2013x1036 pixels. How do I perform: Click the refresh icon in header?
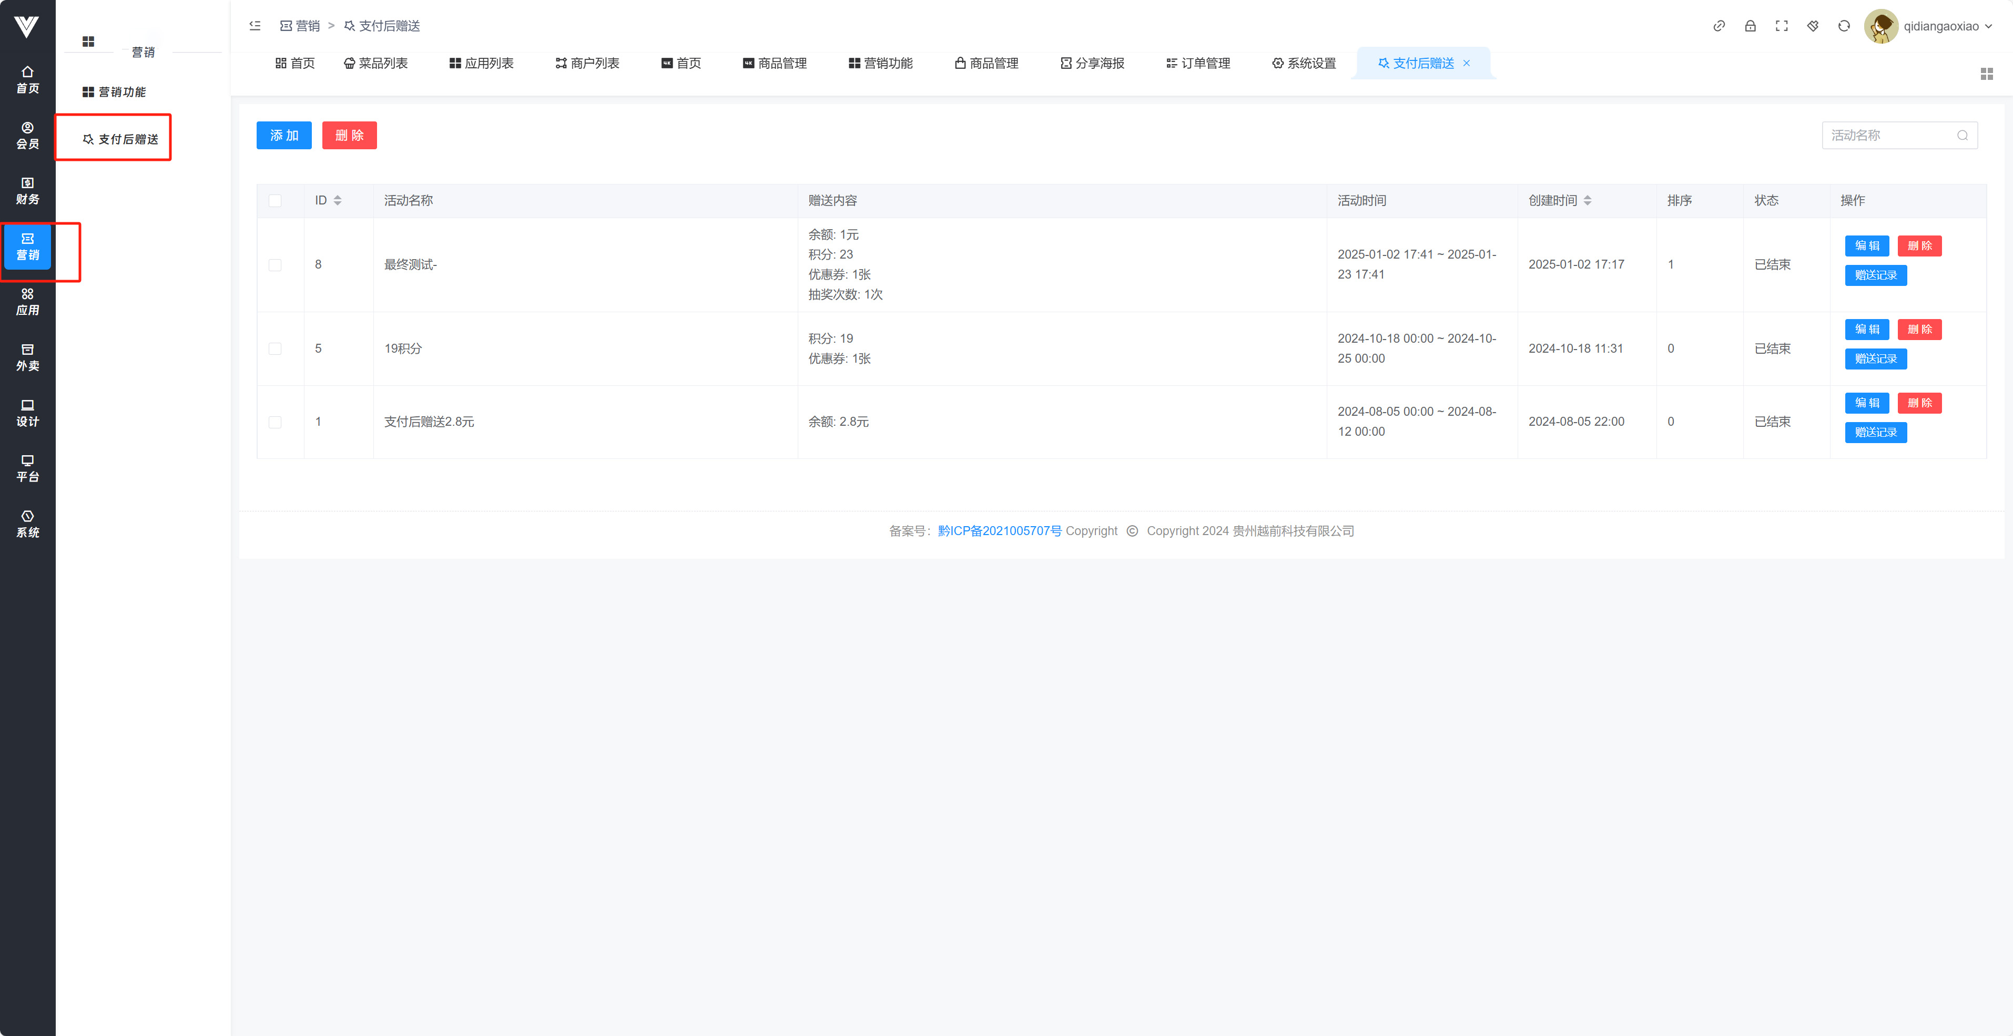(1844, 26)
